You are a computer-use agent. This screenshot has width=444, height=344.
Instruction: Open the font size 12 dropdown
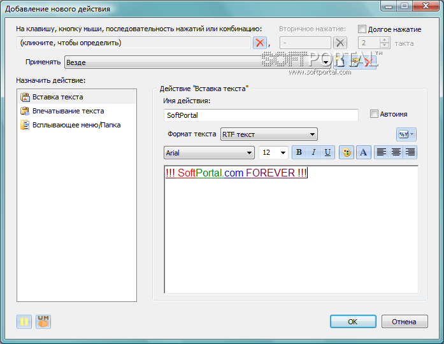[273, 153]
